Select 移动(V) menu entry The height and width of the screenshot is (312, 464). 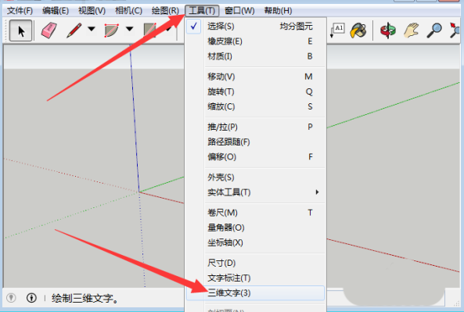[255, 77]
